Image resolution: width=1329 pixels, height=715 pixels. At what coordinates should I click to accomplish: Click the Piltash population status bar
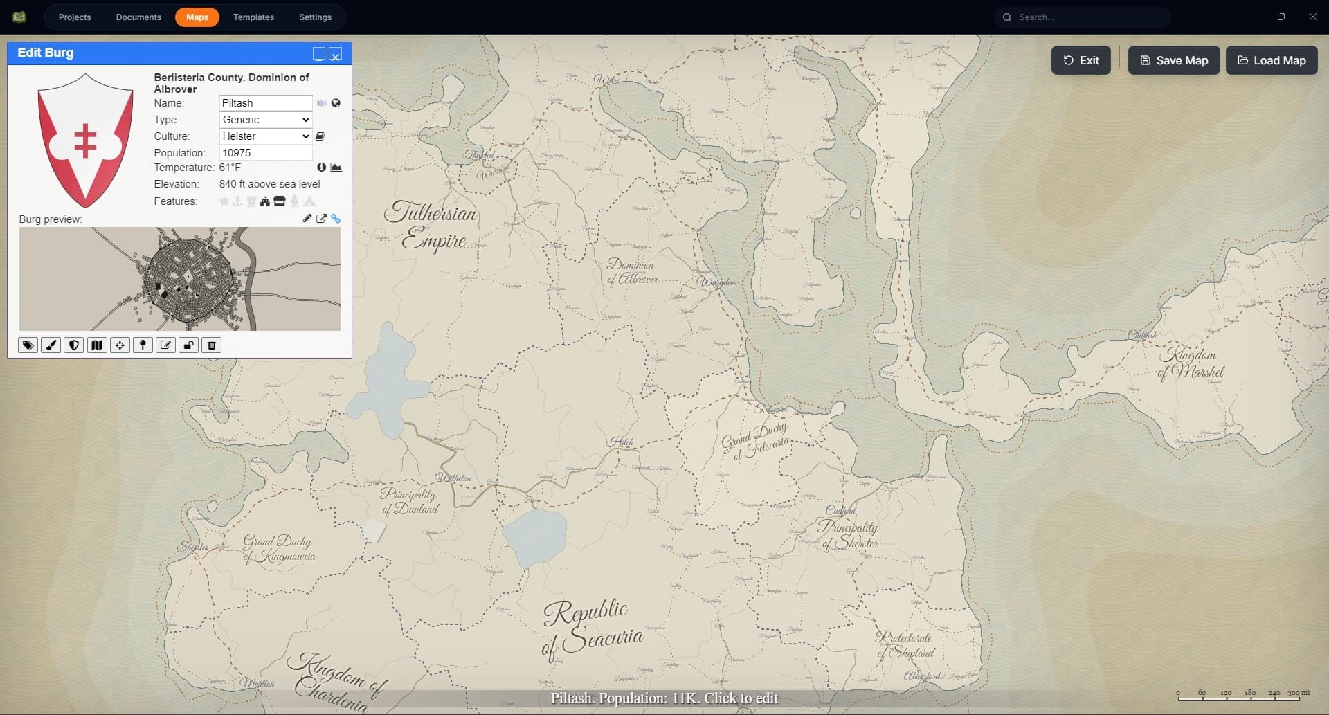[664, 698]
